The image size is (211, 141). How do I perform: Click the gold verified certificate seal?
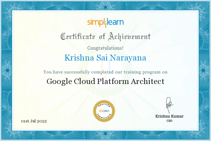(104, 111)
